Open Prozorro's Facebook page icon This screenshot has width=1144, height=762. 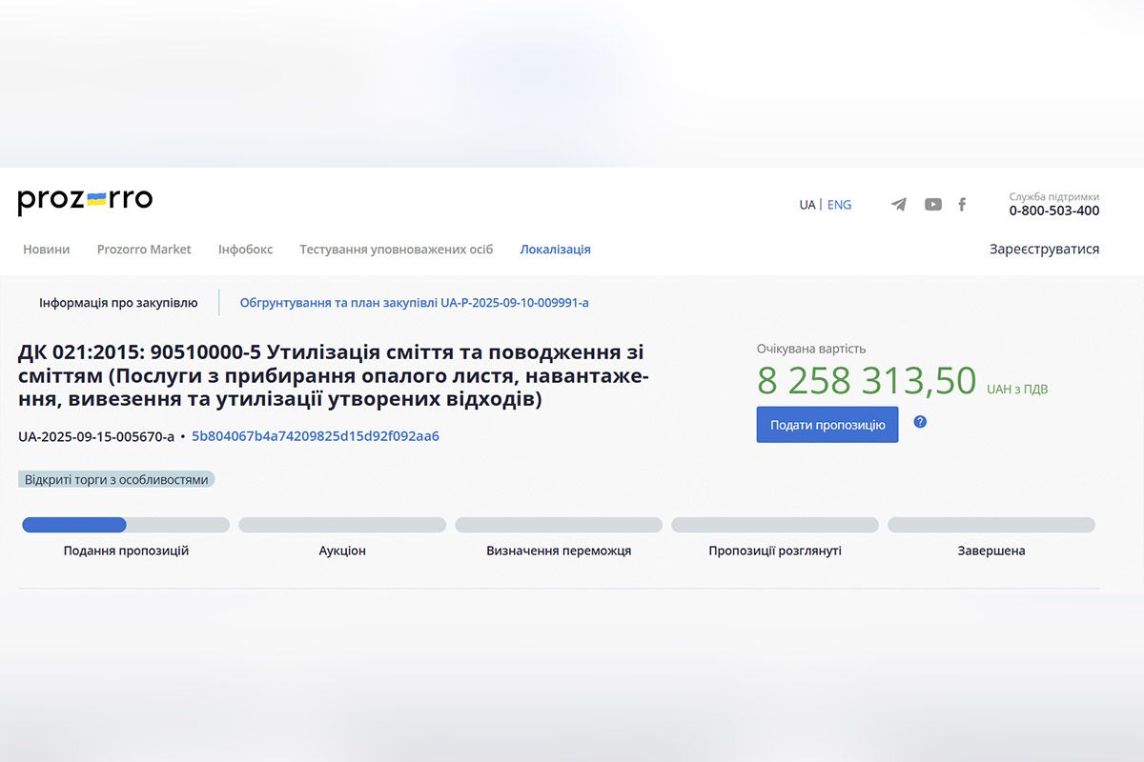pyautogui.click(x=961, y=204)
